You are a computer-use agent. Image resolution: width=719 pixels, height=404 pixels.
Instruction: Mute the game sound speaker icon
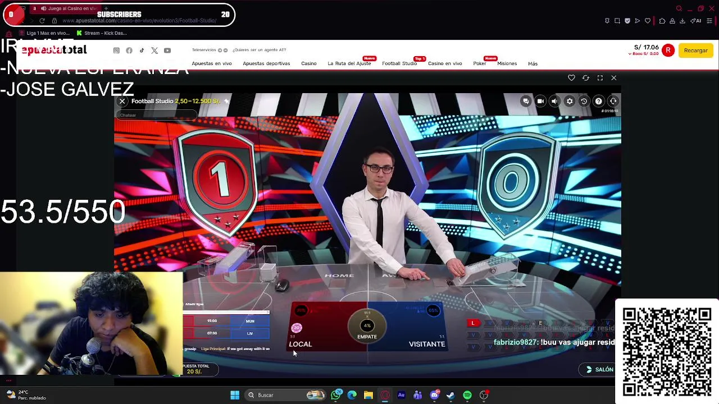tap(554, 101)
